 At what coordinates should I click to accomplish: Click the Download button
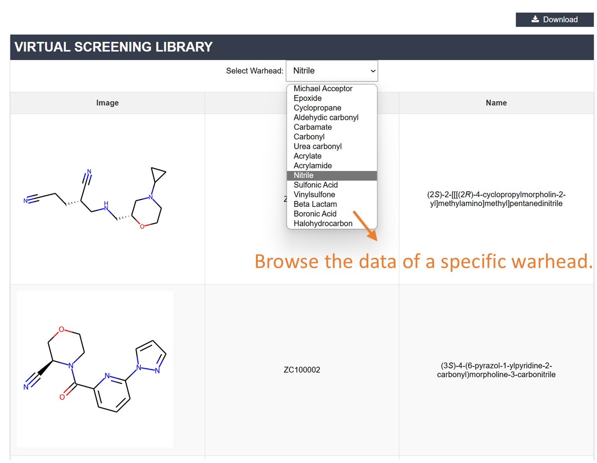(x=554, y=19)
